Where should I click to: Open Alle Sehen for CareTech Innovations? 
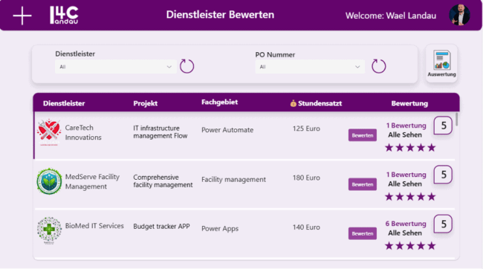pos(405,134)
